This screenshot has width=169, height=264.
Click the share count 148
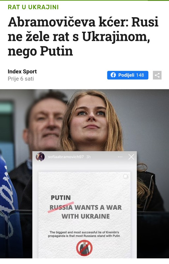coord(140,75)
